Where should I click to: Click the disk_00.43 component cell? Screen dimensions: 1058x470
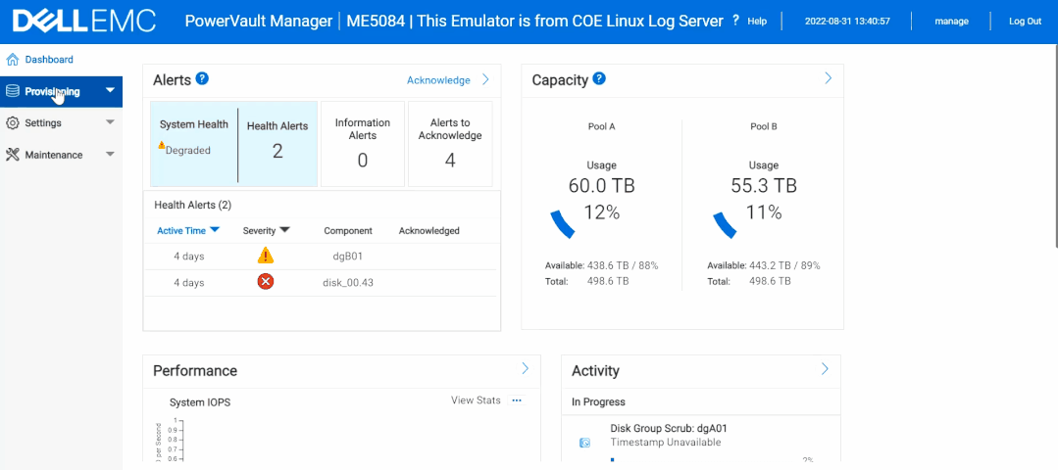(x=348, y=283)
